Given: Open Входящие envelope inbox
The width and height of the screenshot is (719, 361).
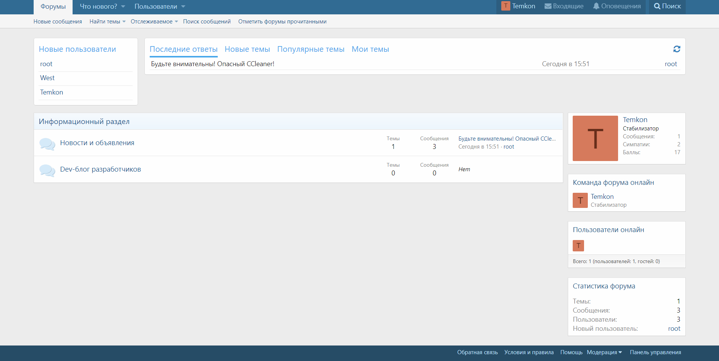Looking at the screenshot, I should pyautogui.click(x=564, y=6).
